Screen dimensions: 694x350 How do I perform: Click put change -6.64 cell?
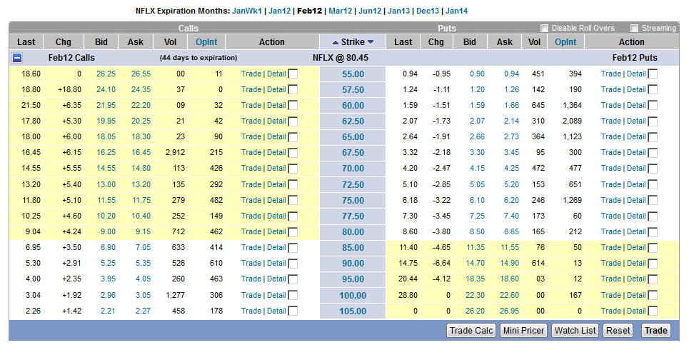[x=441, y=263]
